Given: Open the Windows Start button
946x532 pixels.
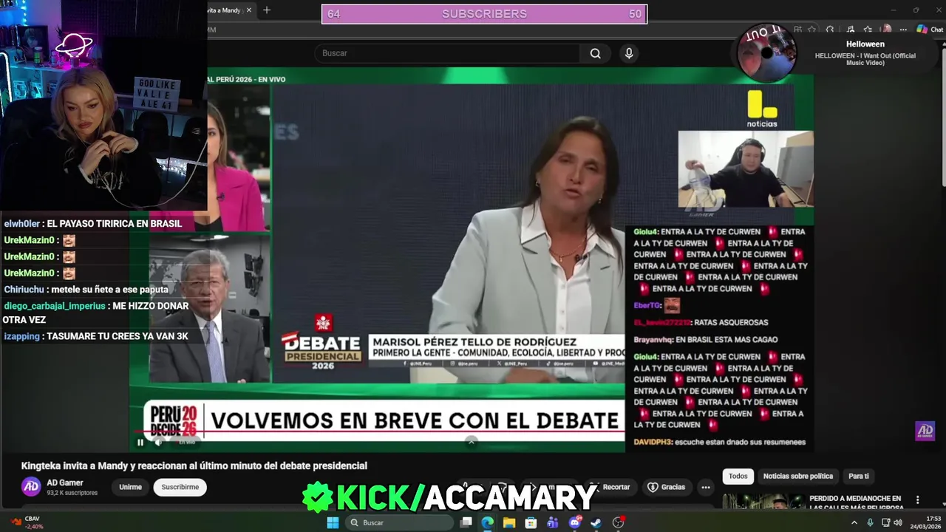Looking at the screenshot, I should (x=333, y=522).
